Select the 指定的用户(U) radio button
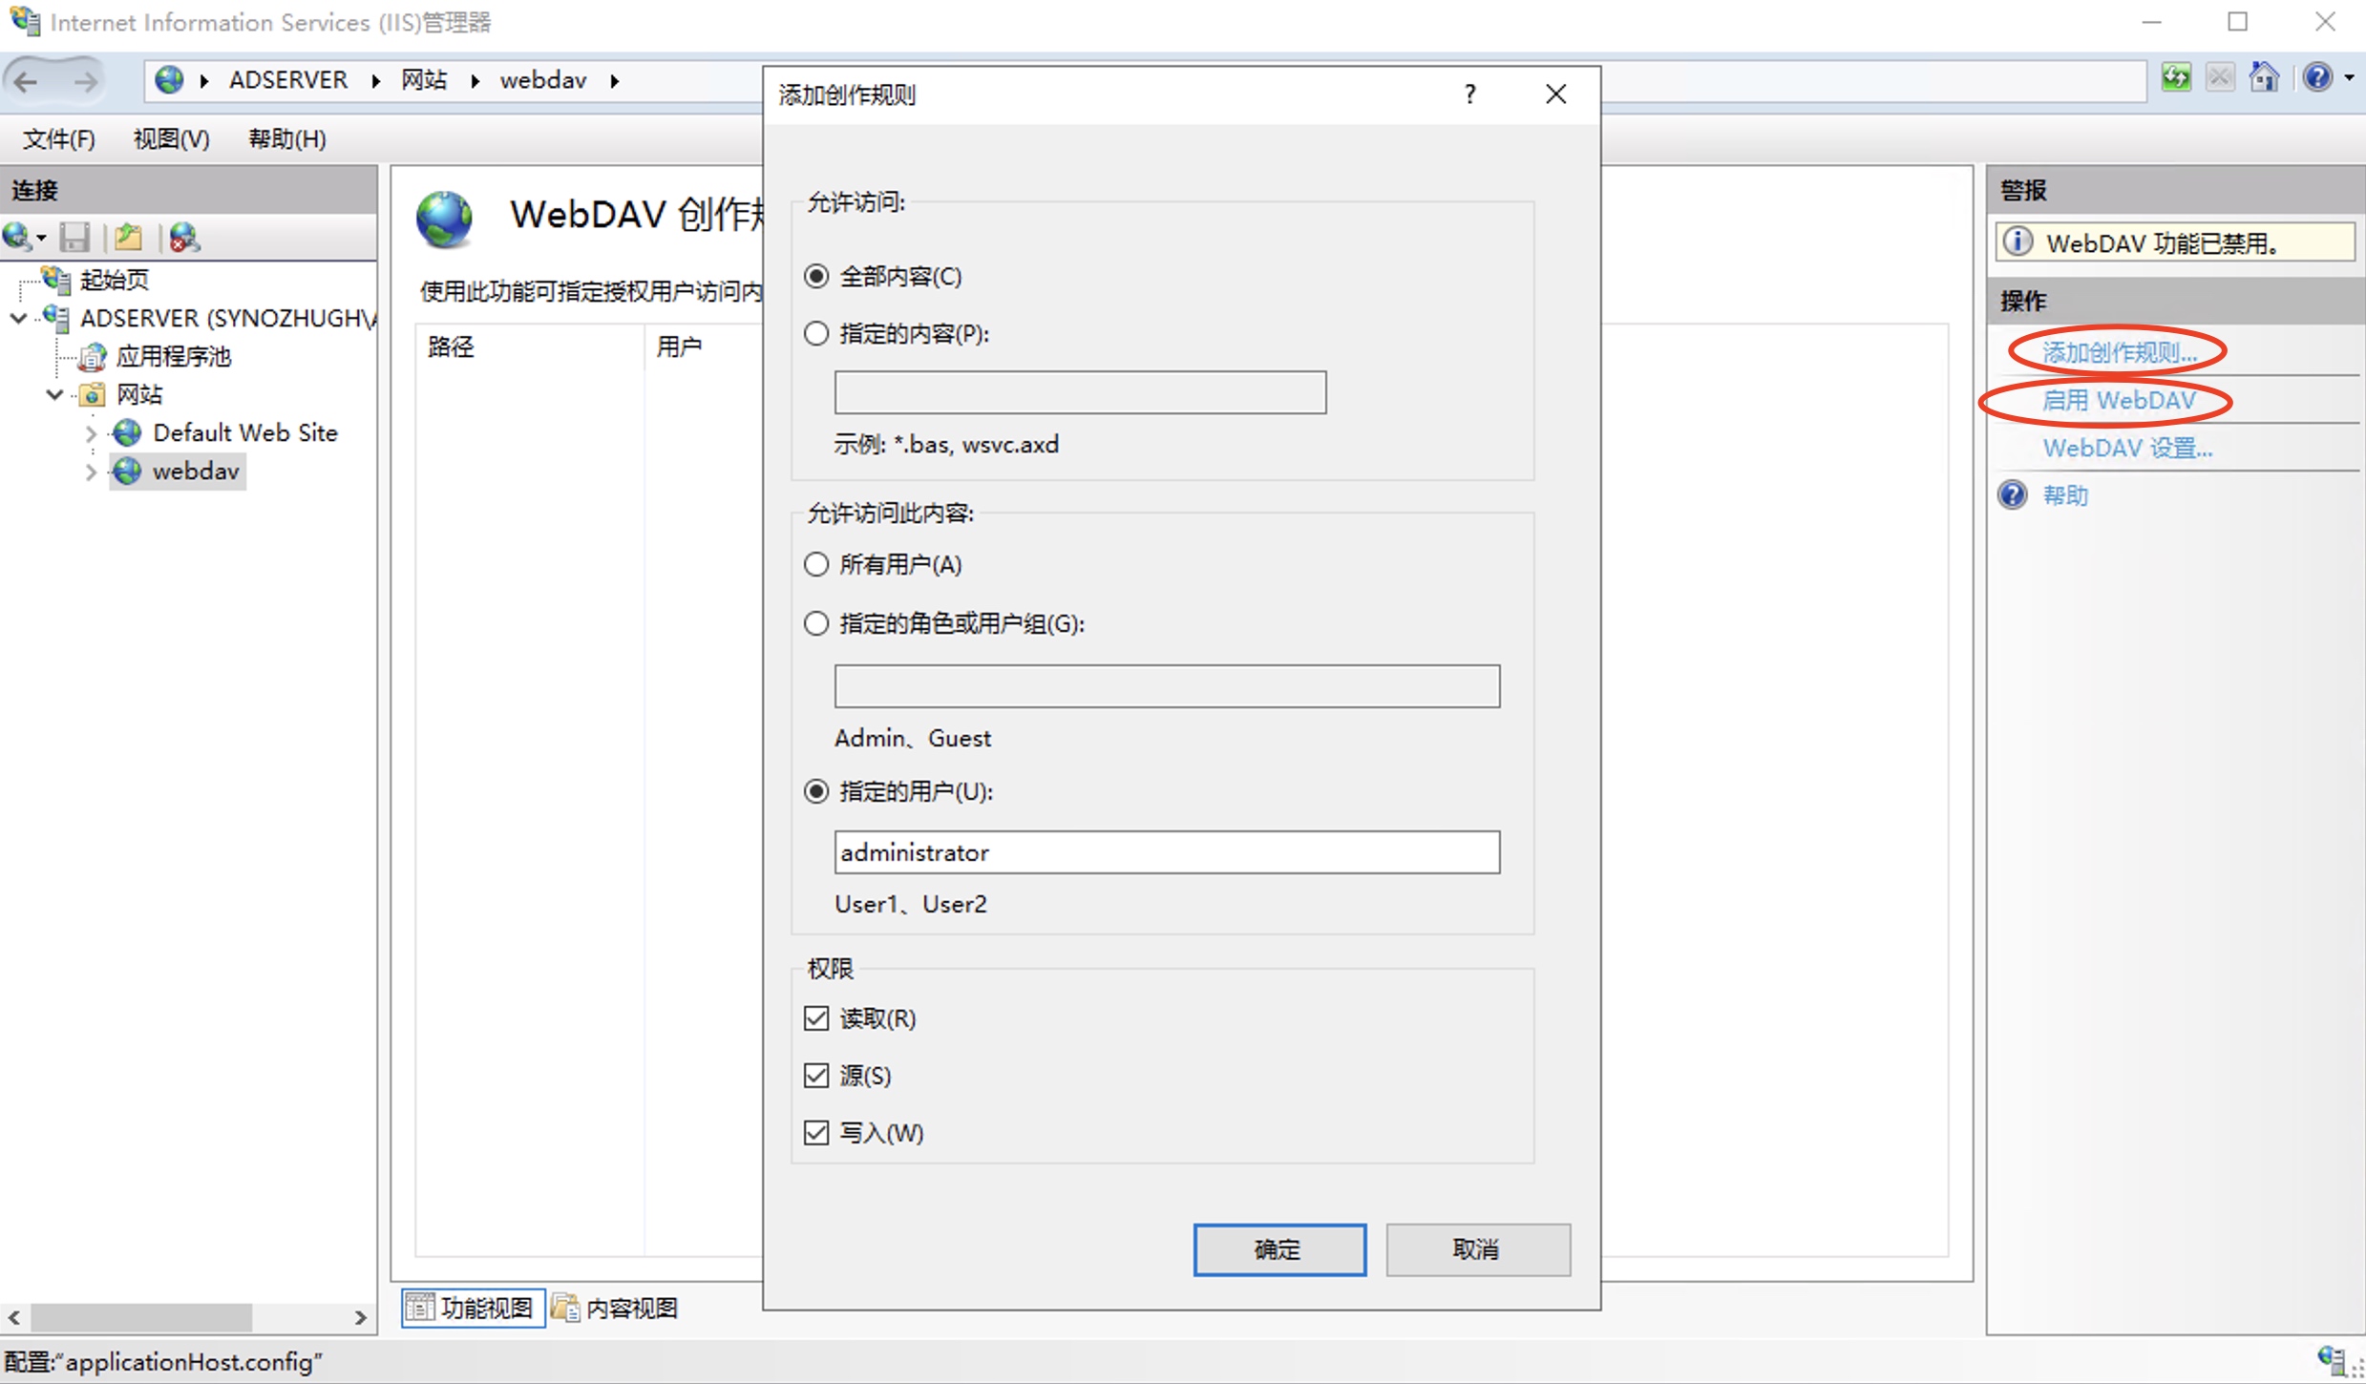 click(x=815, y=792)
